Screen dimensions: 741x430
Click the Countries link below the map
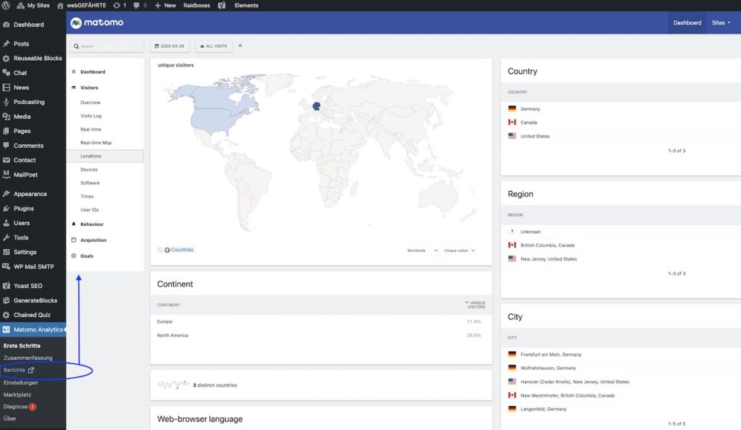tap(182, 250)
